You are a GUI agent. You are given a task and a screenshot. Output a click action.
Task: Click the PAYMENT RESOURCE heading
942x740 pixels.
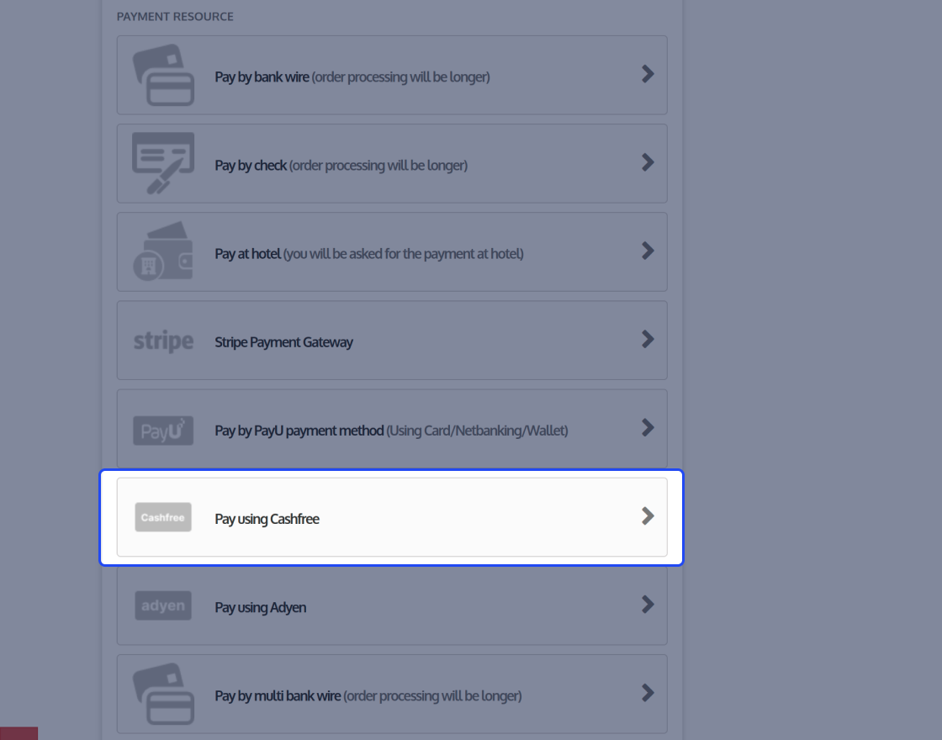click(175, 16)
